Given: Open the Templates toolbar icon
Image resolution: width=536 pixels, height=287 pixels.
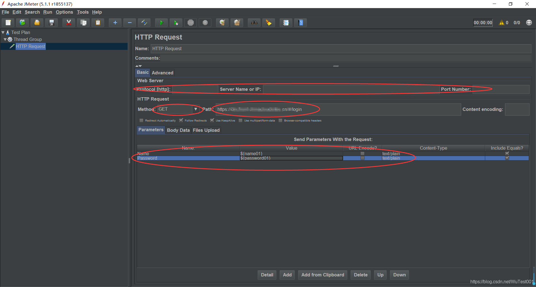Looking at the screenshot, I should point(22,23).
